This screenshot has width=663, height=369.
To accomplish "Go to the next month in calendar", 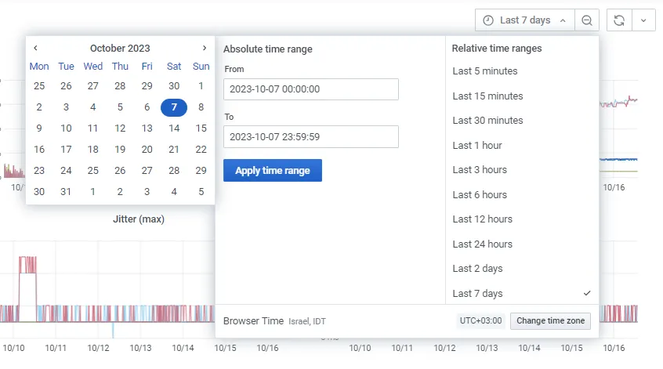I will pos(205,48).
